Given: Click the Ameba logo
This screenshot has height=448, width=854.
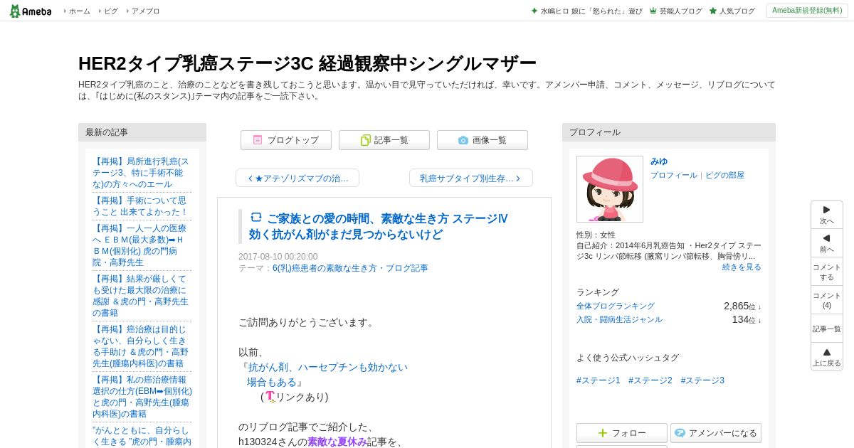Looking at the screenshot, I should coord(31,11).
